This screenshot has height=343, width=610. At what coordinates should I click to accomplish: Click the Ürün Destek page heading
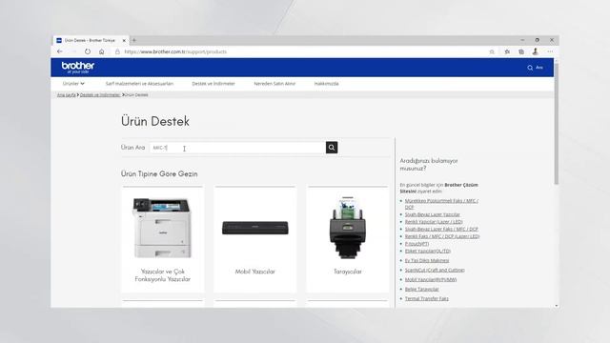[x=155, y=121]
